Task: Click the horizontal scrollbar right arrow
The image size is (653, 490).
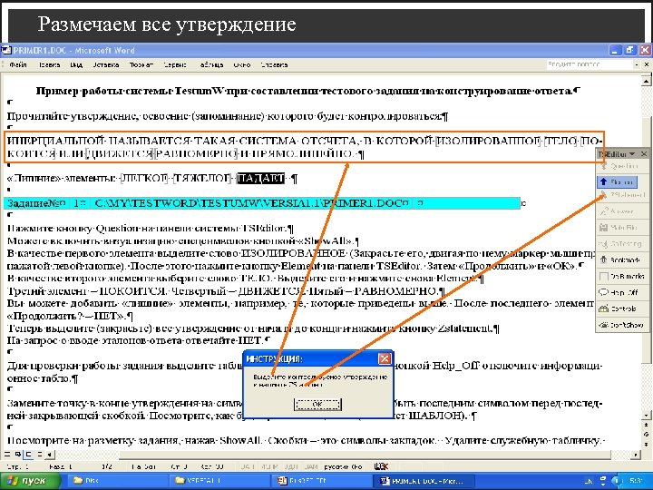Action: point(636,455)
